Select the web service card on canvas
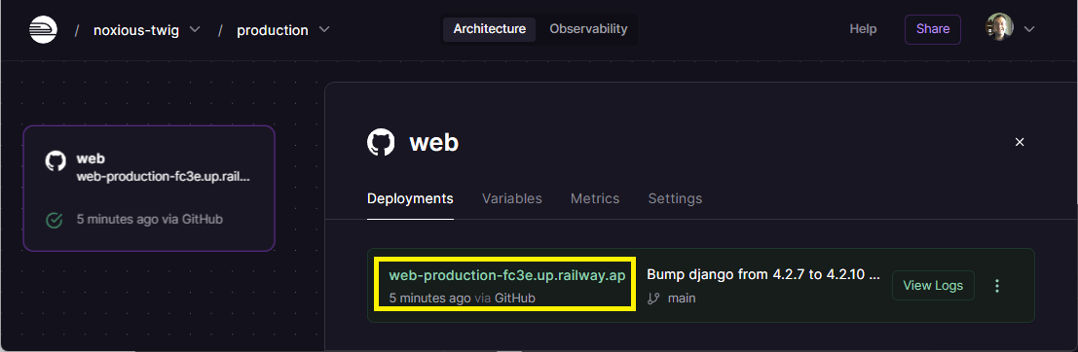The image size is (1078, 352). pyautogui.click(x=149, y=188)
